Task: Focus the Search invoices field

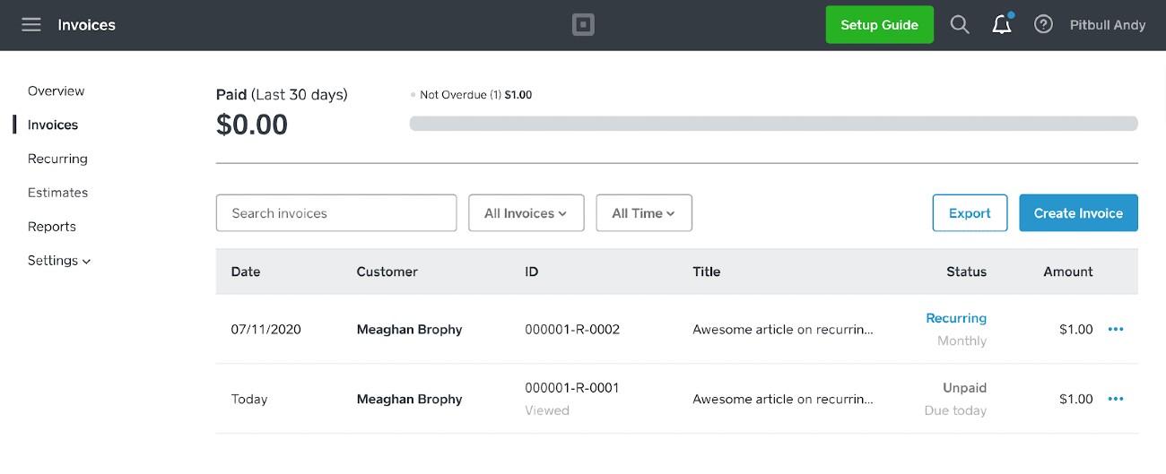Action: point(336,213)
